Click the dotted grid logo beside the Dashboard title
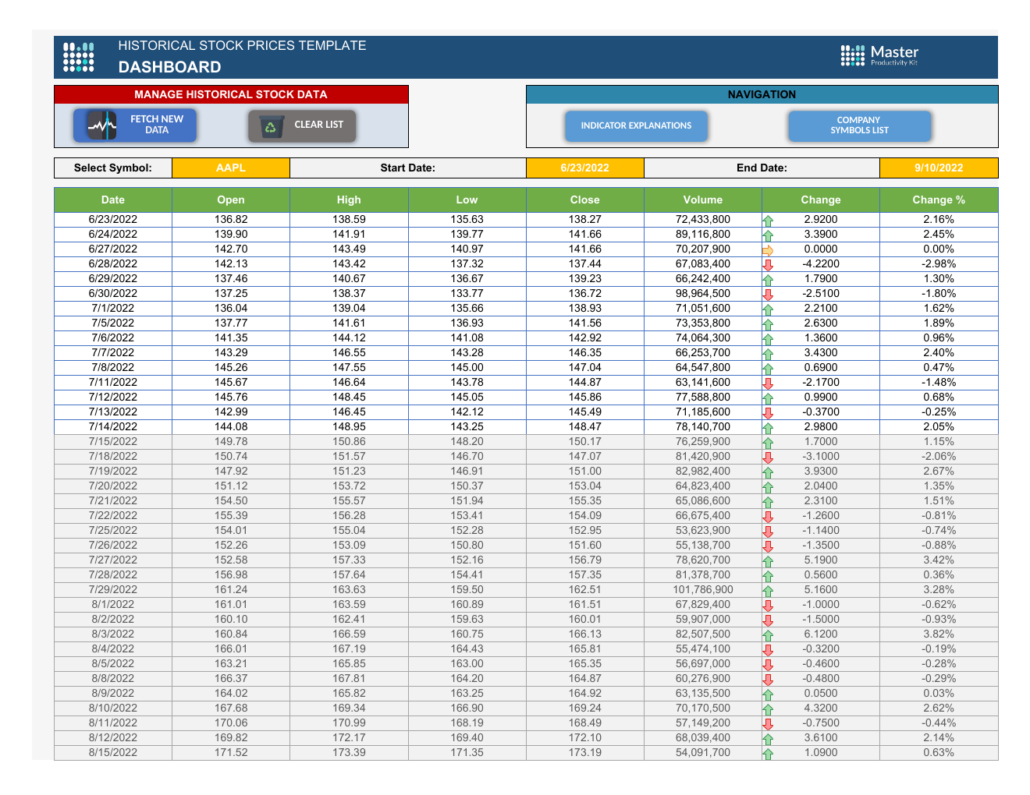 point(78,57)
